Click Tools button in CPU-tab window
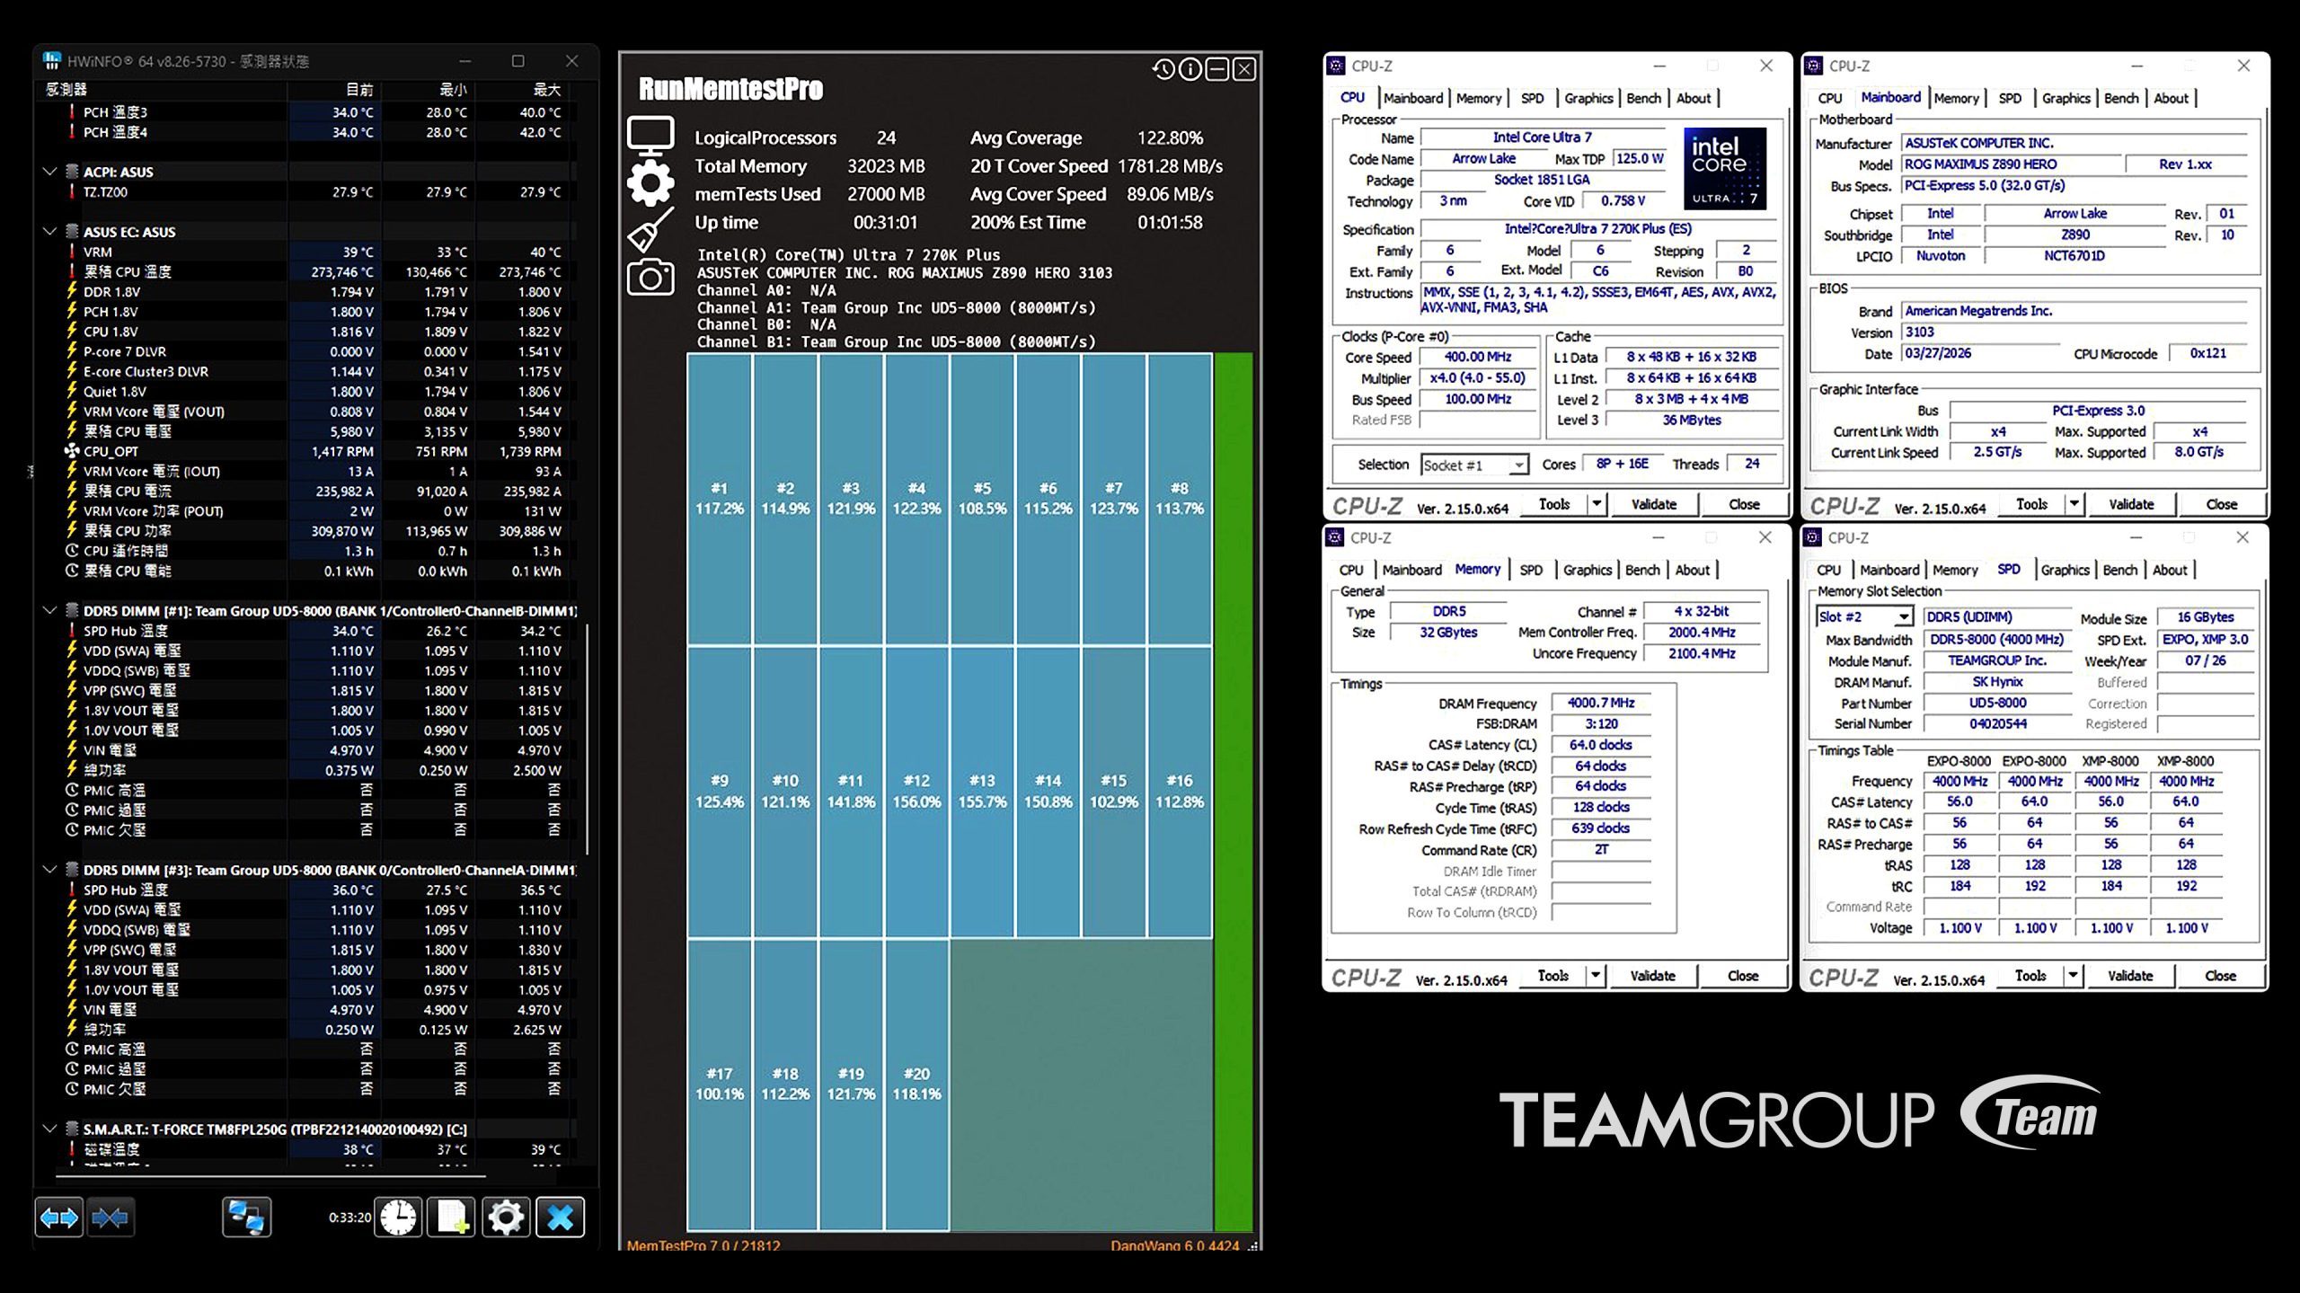 (x=1554, y=504)
